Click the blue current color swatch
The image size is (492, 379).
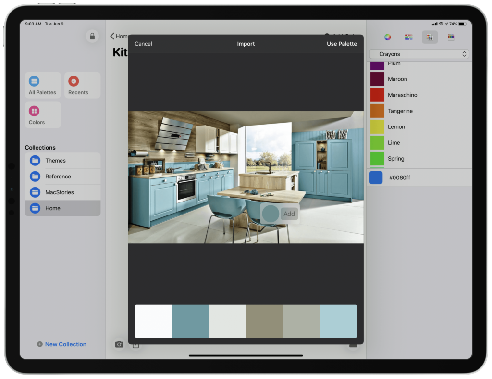tap(376, 178)
